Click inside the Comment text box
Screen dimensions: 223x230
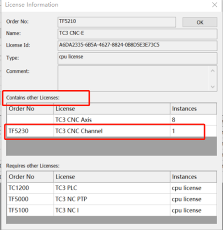133,79
